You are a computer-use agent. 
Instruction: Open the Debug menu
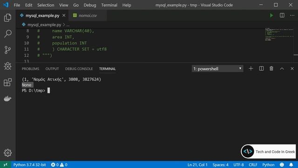[x=90, y=5]
